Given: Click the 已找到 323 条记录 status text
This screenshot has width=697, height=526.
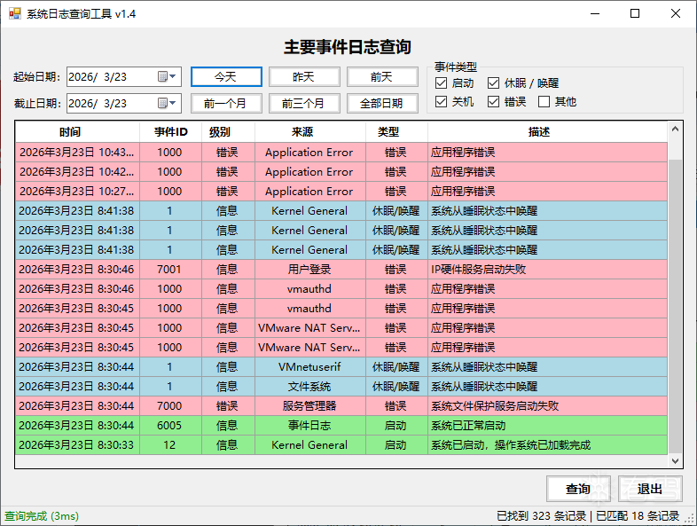Looking at the screenshot, I should pos(541,516).
